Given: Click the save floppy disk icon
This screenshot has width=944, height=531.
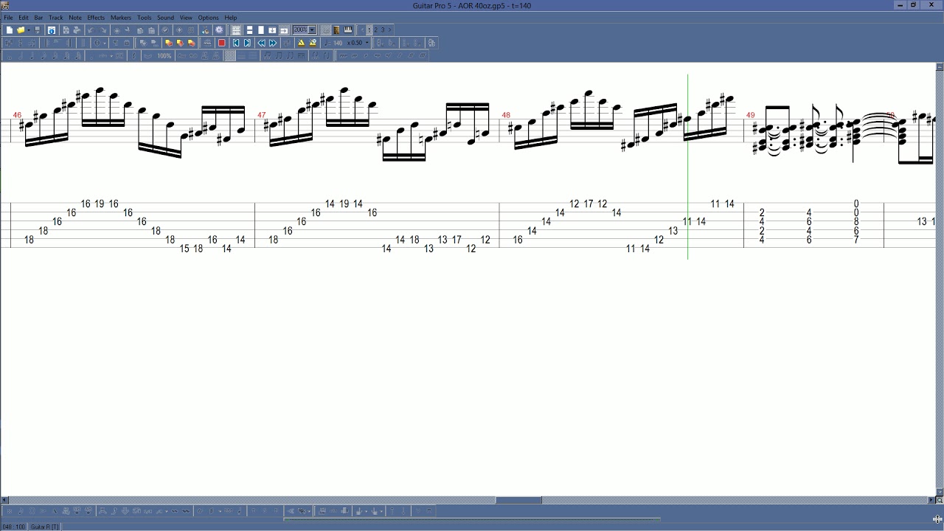Looking at the screenshot, I should click(38, 30).
